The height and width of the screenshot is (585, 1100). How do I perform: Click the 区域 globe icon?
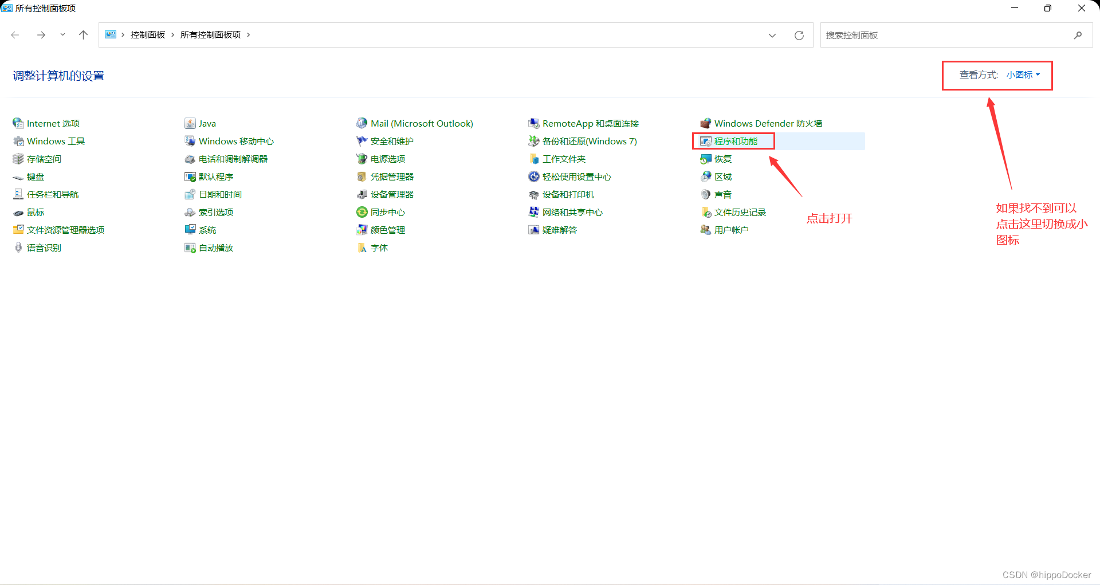coord(706,176)
